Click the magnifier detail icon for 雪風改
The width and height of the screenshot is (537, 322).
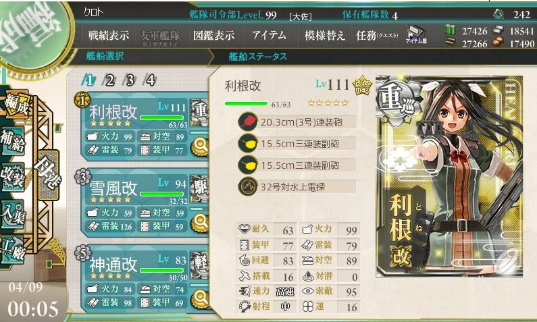pyautogui.click(x=200, y=222)
